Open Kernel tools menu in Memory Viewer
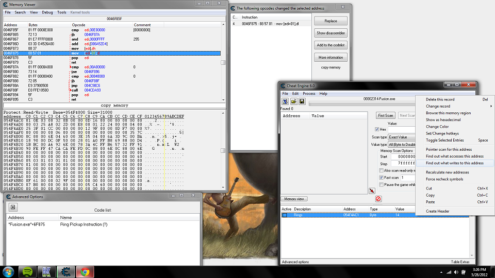This screenshot has height=278, width=495. click(x=80, y=12)
